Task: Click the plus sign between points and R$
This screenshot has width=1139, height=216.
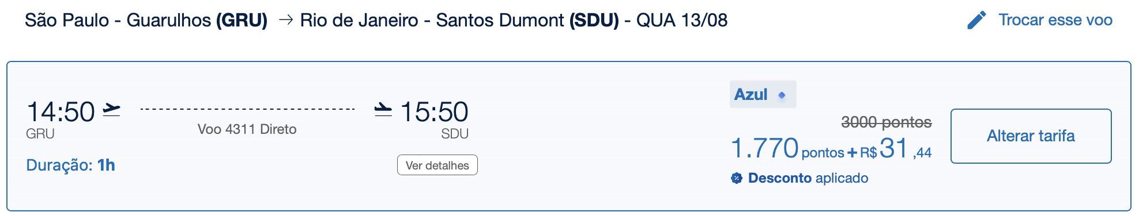Action: [852, 153]
